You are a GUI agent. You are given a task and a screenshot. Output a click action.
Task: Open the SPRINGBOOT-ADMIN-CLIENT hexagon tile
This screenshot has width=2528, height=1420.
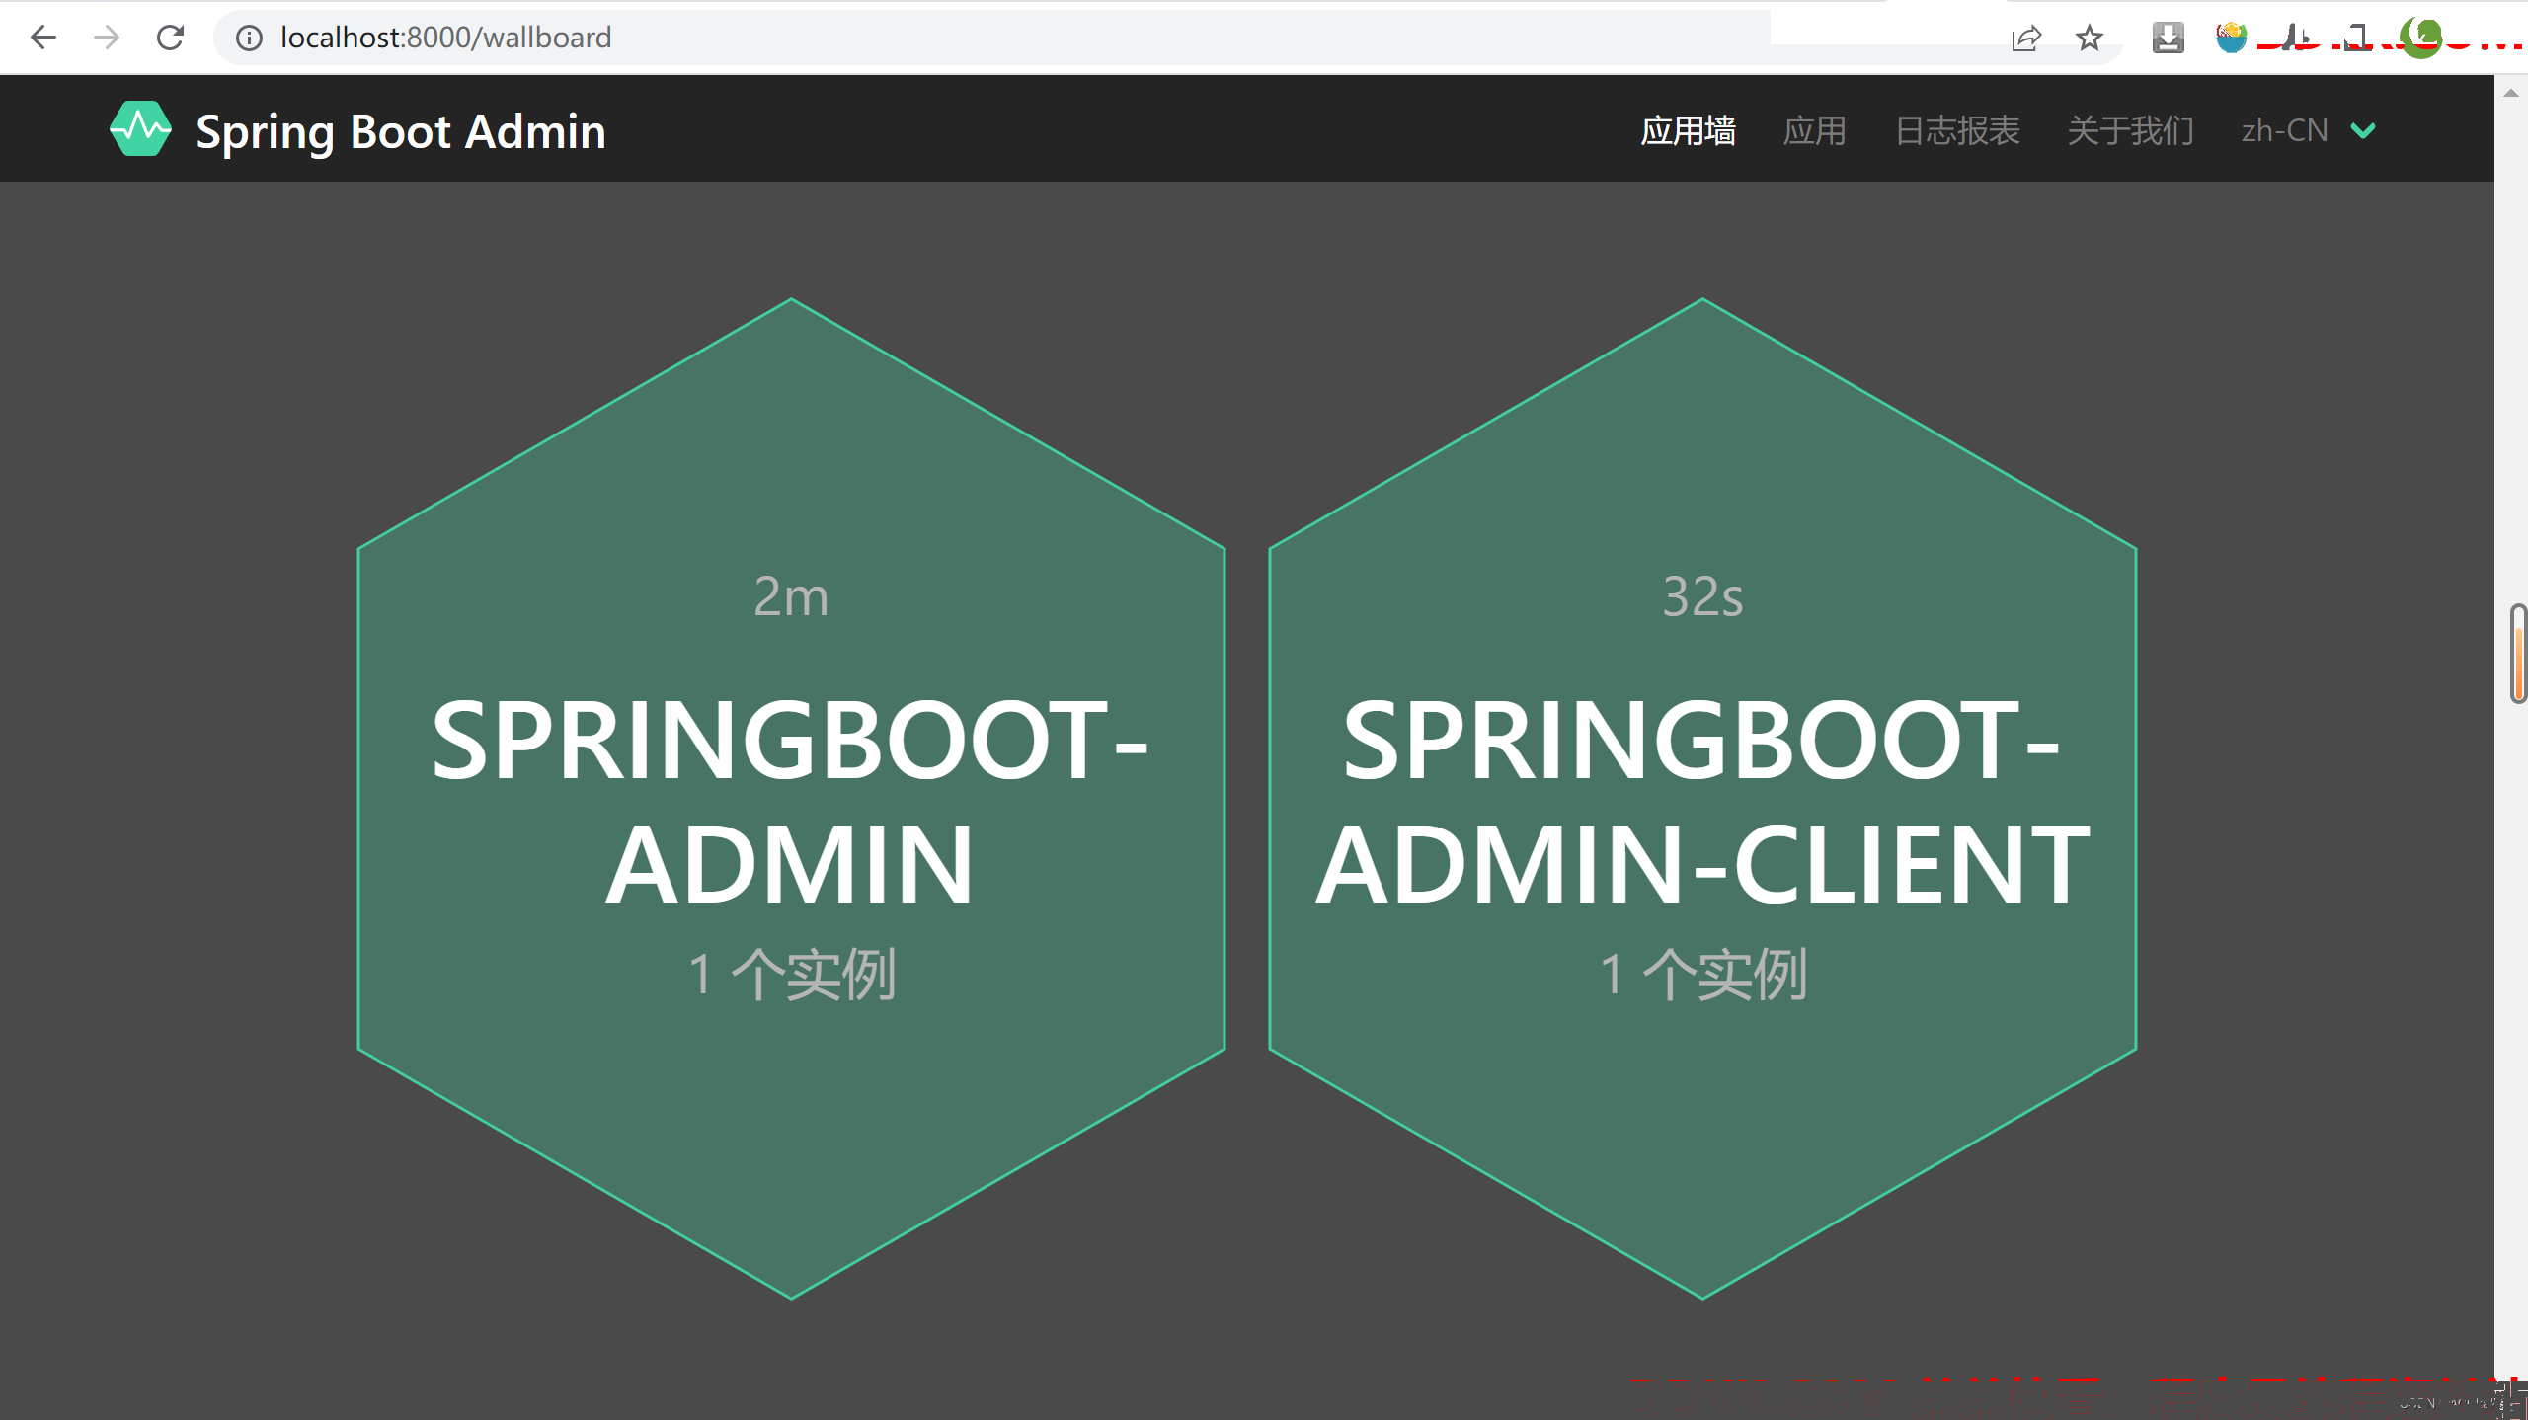click(x=1702, y=798)
